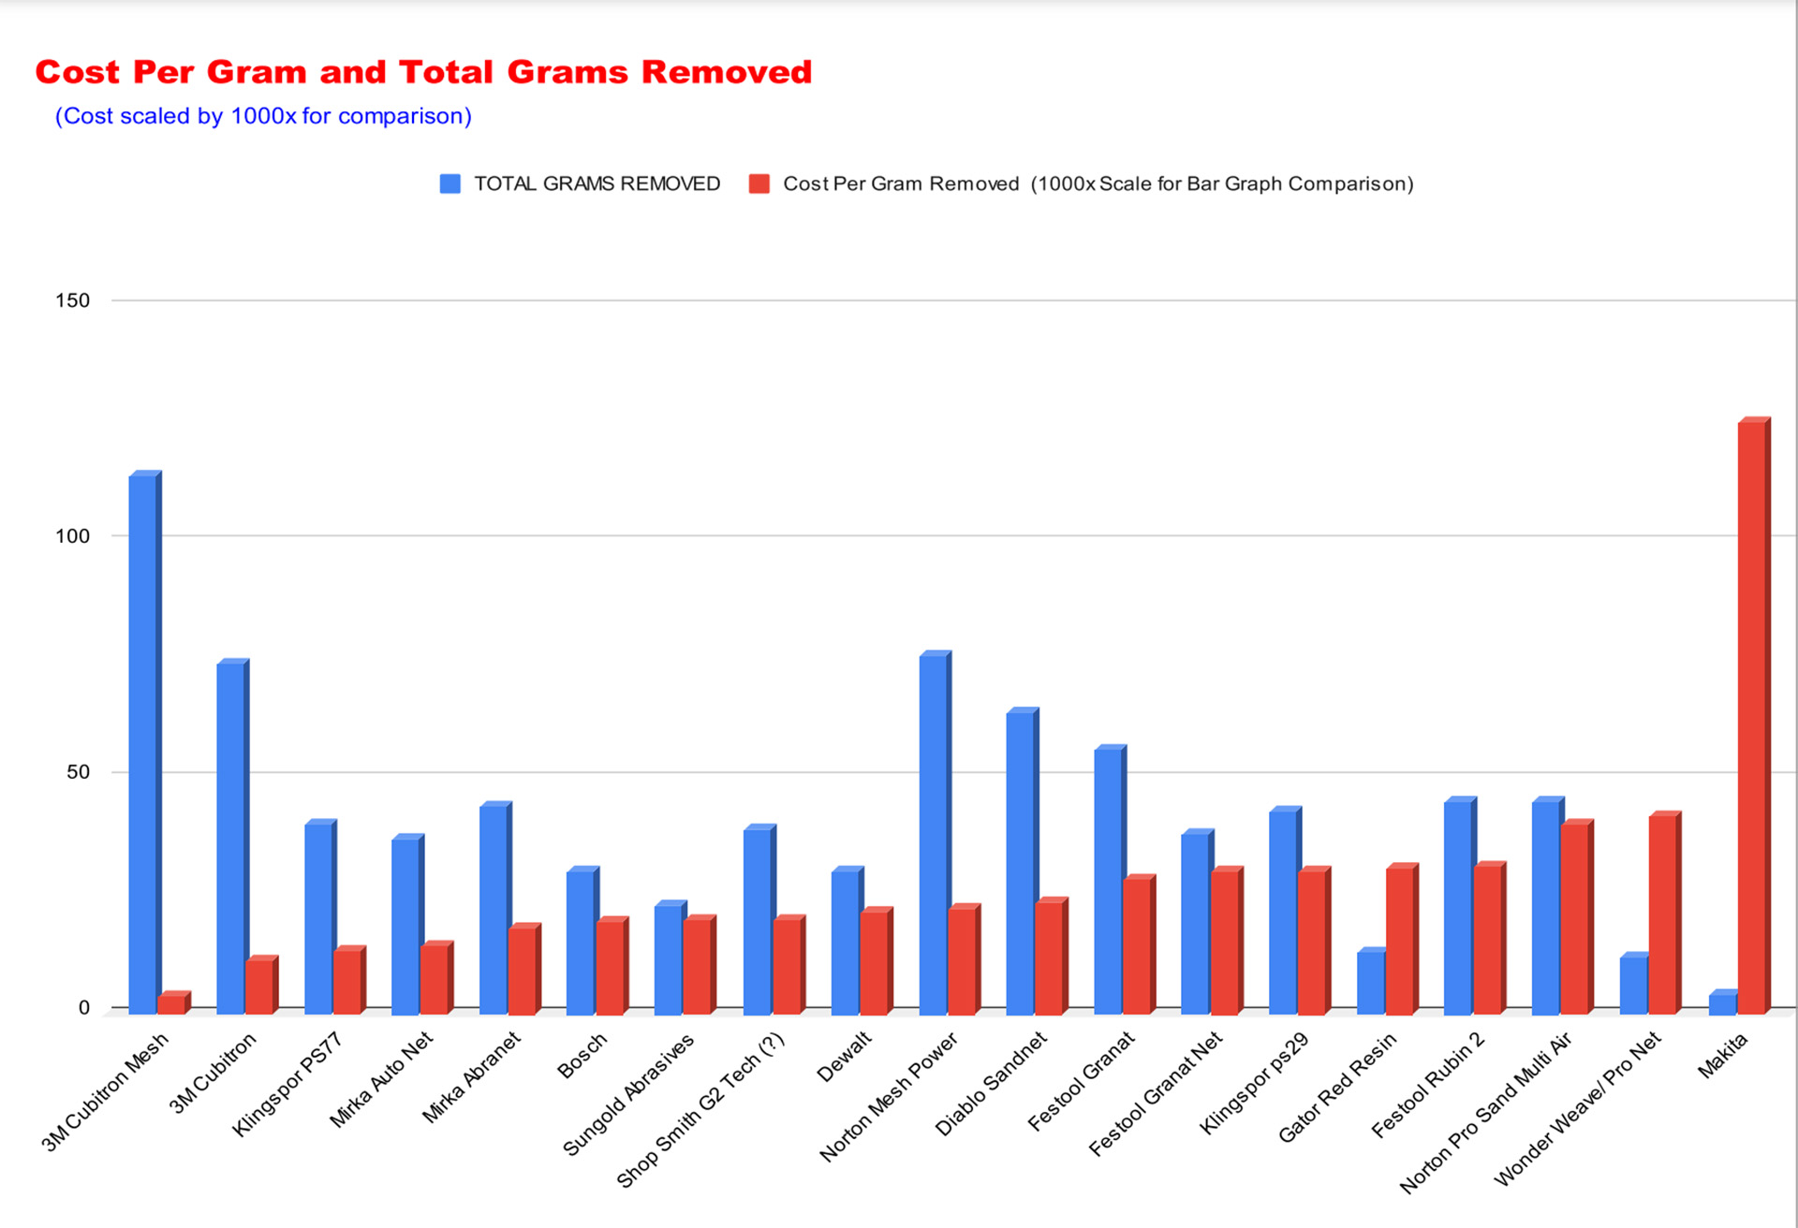Click the Gator Red Resin axis label
1798x1228 pixels.
pos(1337,1087)
